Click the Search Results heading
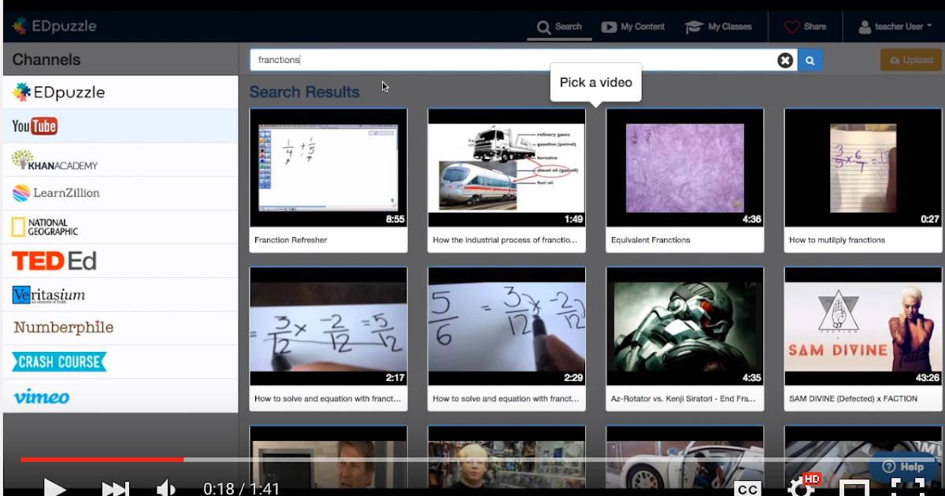The image size is (945, 496). [304, 92]
